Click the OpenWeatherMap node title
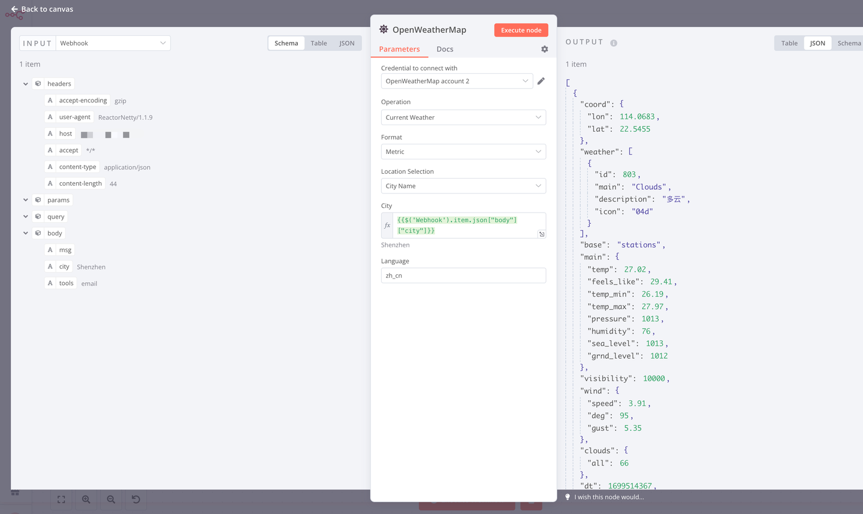This screenshot has height=514, width=863. (429, 29)
